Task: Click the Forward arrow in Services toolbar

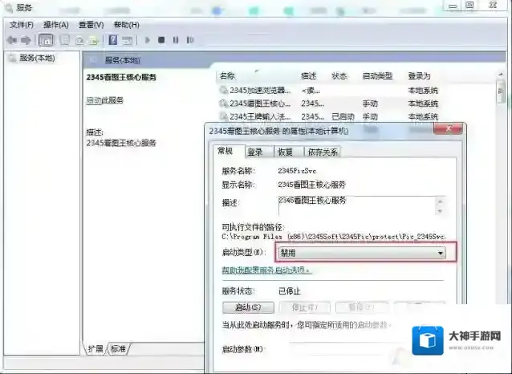Action: 26,40
